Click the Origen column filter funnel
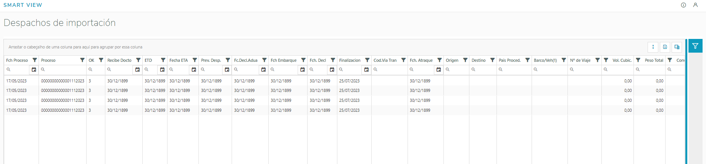 [x=465, y=60]
